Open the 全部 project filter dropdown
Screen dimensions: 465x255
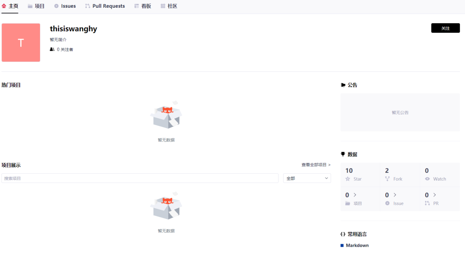(x=307, y=178)
